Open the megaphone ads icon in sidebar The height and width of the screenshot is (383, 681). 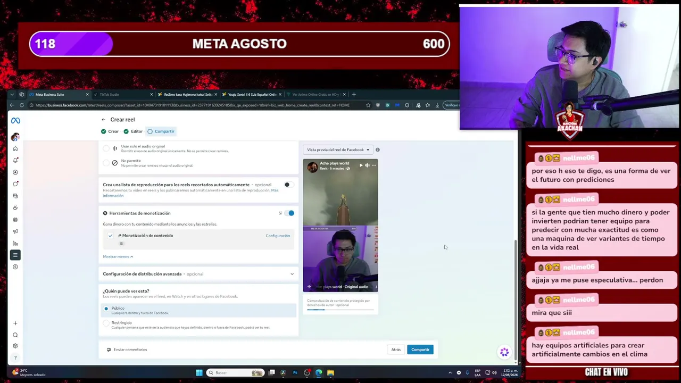click(15, 231)
